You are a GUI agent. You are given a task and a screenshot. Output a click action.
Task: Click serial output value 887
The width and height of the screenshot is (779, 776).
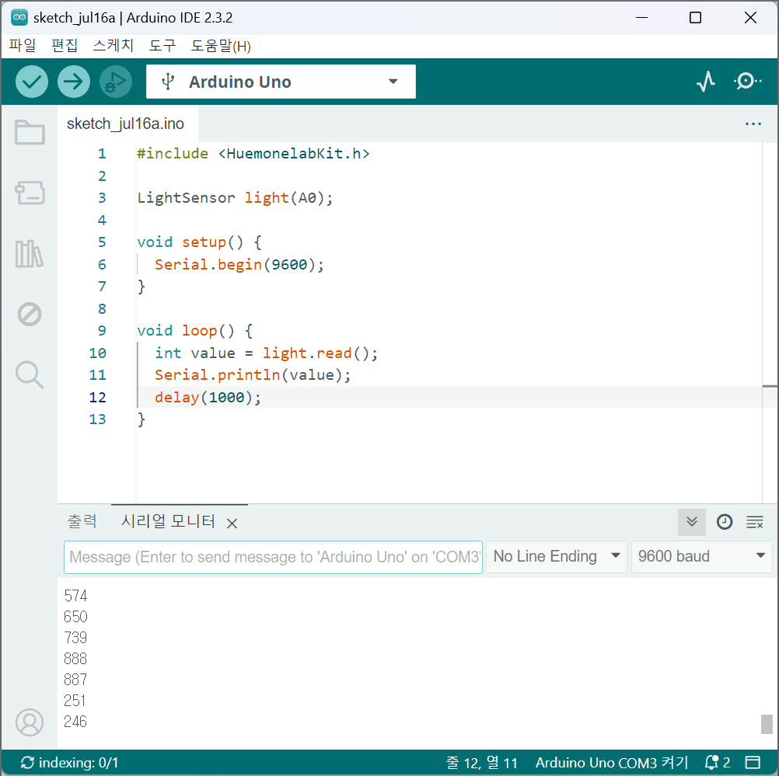pyautogui.click(x=75, y=679)
